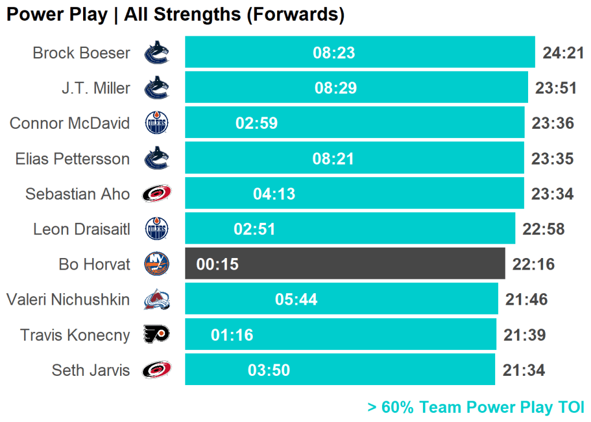Screen dimensions: 591x422
Task: Click the Hurricanes logo next to Sebastian Aho
Action: point(156,193)
